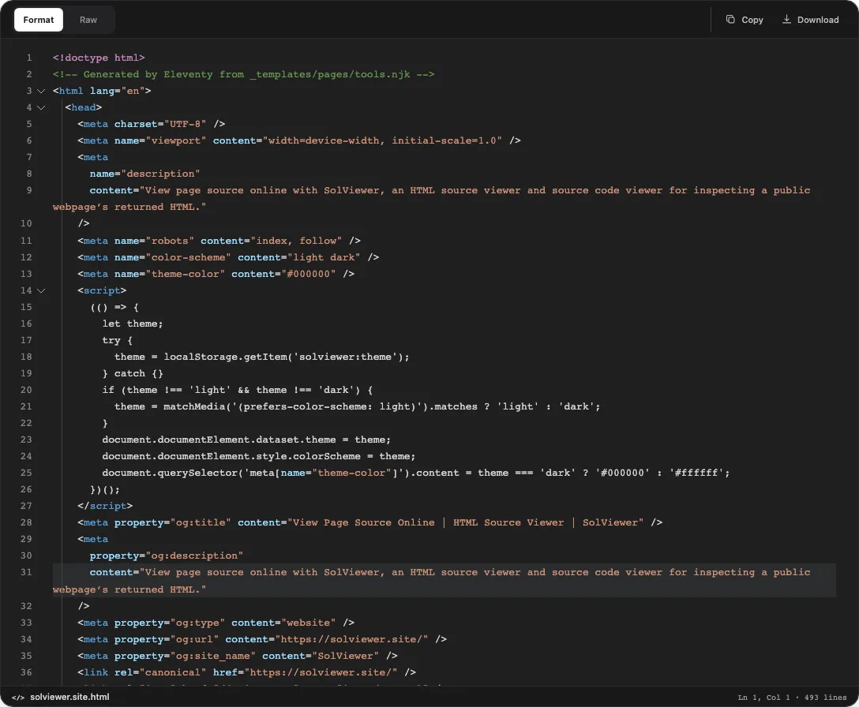The width and height of the screenshot is (859, 707).
Task: Click the highlighted content line 31
Action: [445, 580]
